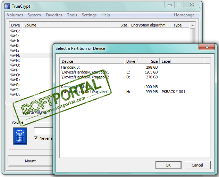Click the main window Drive column header
The height and width of the screenshot is (177, 219).
16,25
